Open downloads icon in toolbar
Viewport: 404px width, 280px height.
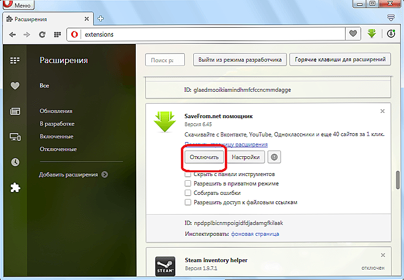[391, 34]
